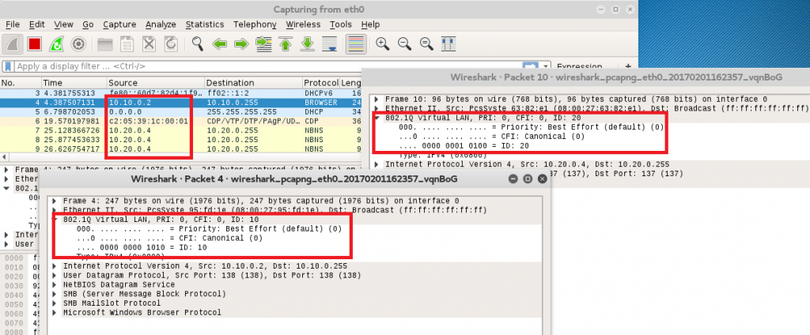Open the Statistics menu
810x335 pixels.
point(205,24)
